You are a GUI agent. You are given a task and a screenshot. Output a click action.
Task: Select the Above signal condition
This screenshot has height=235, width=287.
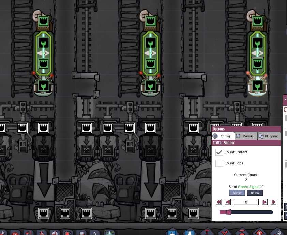tap(237, 193)
